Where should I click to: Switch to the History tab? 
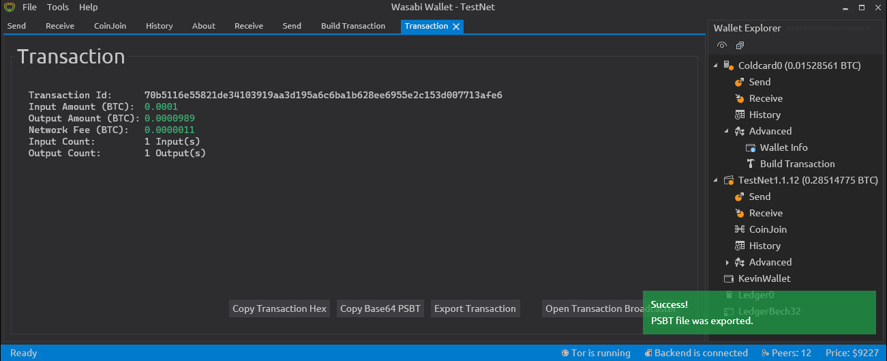[160, 26]
